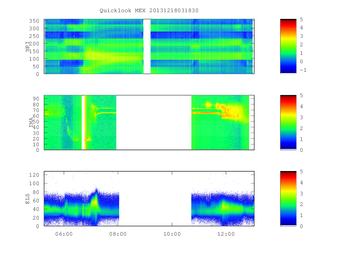Click the 06:00 time axis label

pos(64,234)
